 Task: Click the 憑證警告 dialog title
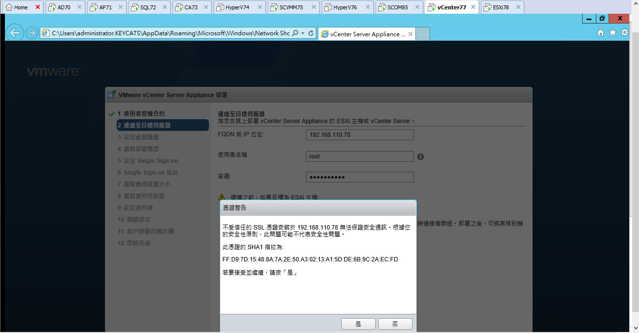tap(234, 208)
